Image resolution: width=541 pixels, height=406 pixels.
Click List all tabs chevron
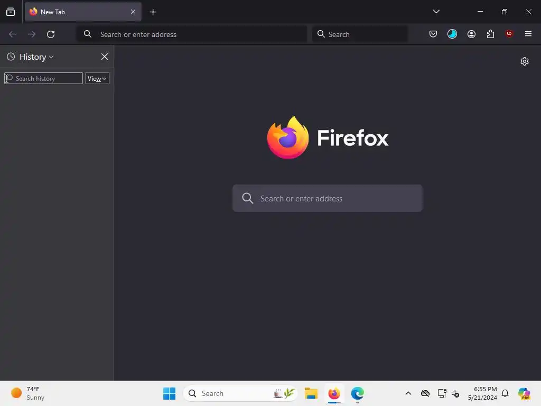436,12
